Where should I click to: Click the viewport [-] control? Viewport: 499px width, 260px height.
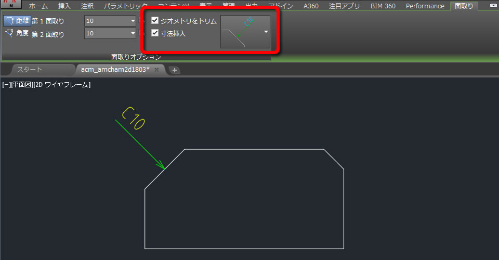tap(6, 85)
